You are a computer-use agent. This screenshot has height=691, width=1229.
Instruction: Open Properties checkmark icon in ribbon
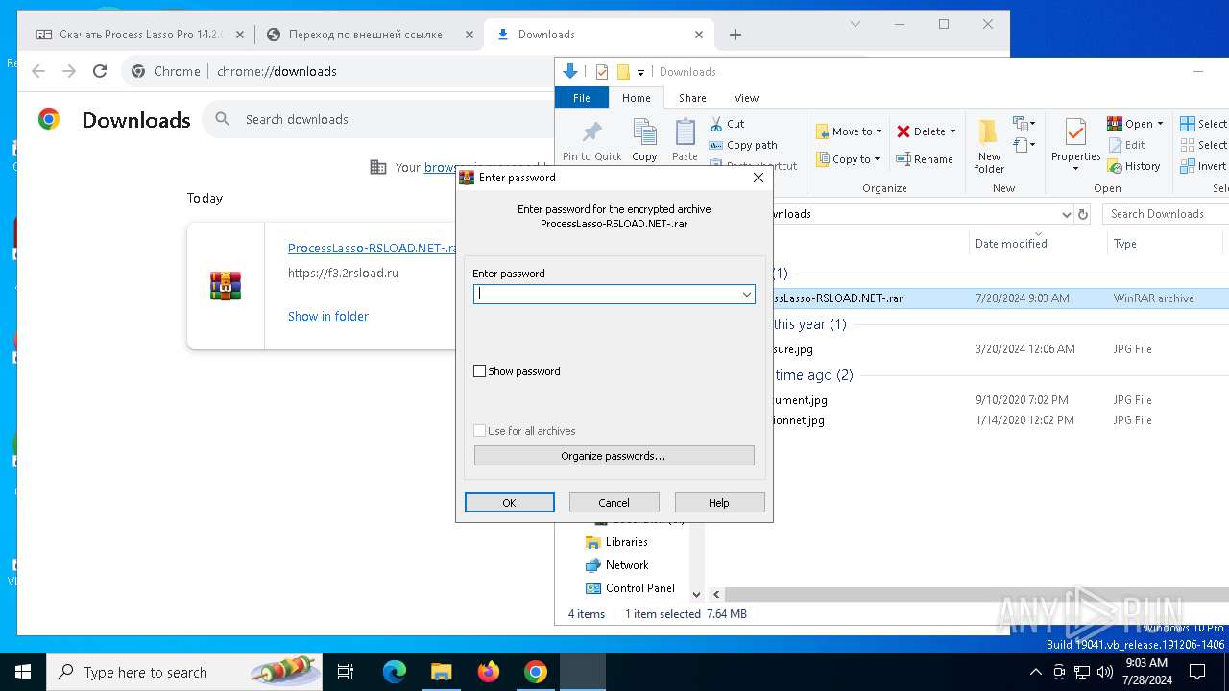(1075, 131)
